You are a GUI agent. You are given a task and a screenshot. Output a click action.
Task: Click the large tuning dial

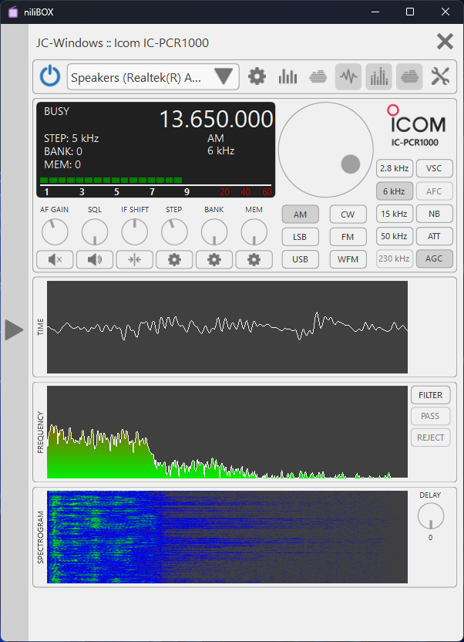(x=326, y=150)
